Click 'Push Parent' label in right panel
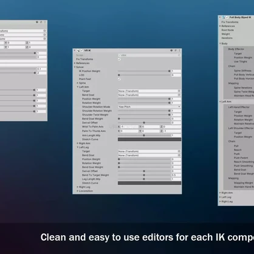The height and width of the screenshot is (254, 254). pyautogui.click(x=241, y=158)
